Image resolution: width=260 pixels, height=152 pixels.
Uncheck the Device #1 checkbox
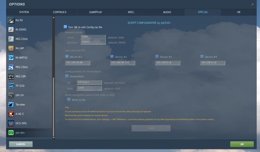[67, 57]
